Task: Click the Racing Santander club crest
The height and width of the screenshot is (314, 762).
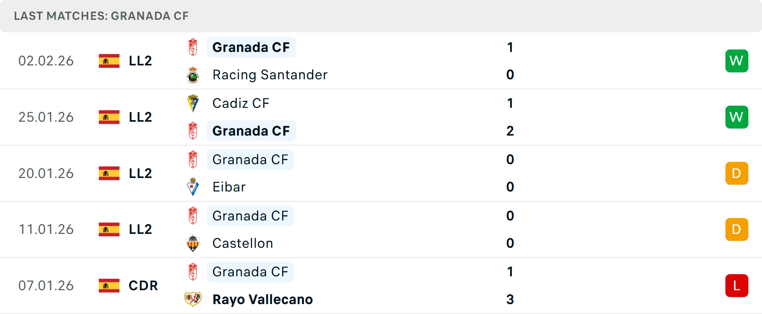Action: (x=193, y=75)
